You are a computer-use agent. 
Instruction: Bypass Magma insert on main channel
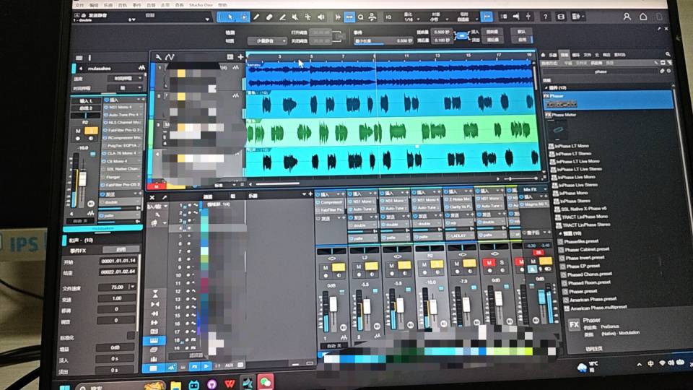[521, 204]
